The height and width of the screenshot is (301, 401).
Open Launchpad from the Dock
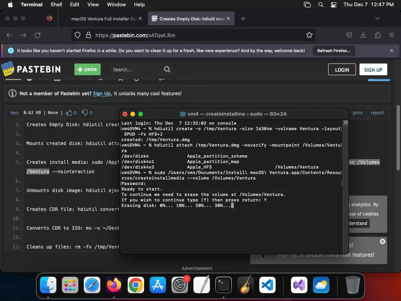pyautogui.click(x=70, y=285)
